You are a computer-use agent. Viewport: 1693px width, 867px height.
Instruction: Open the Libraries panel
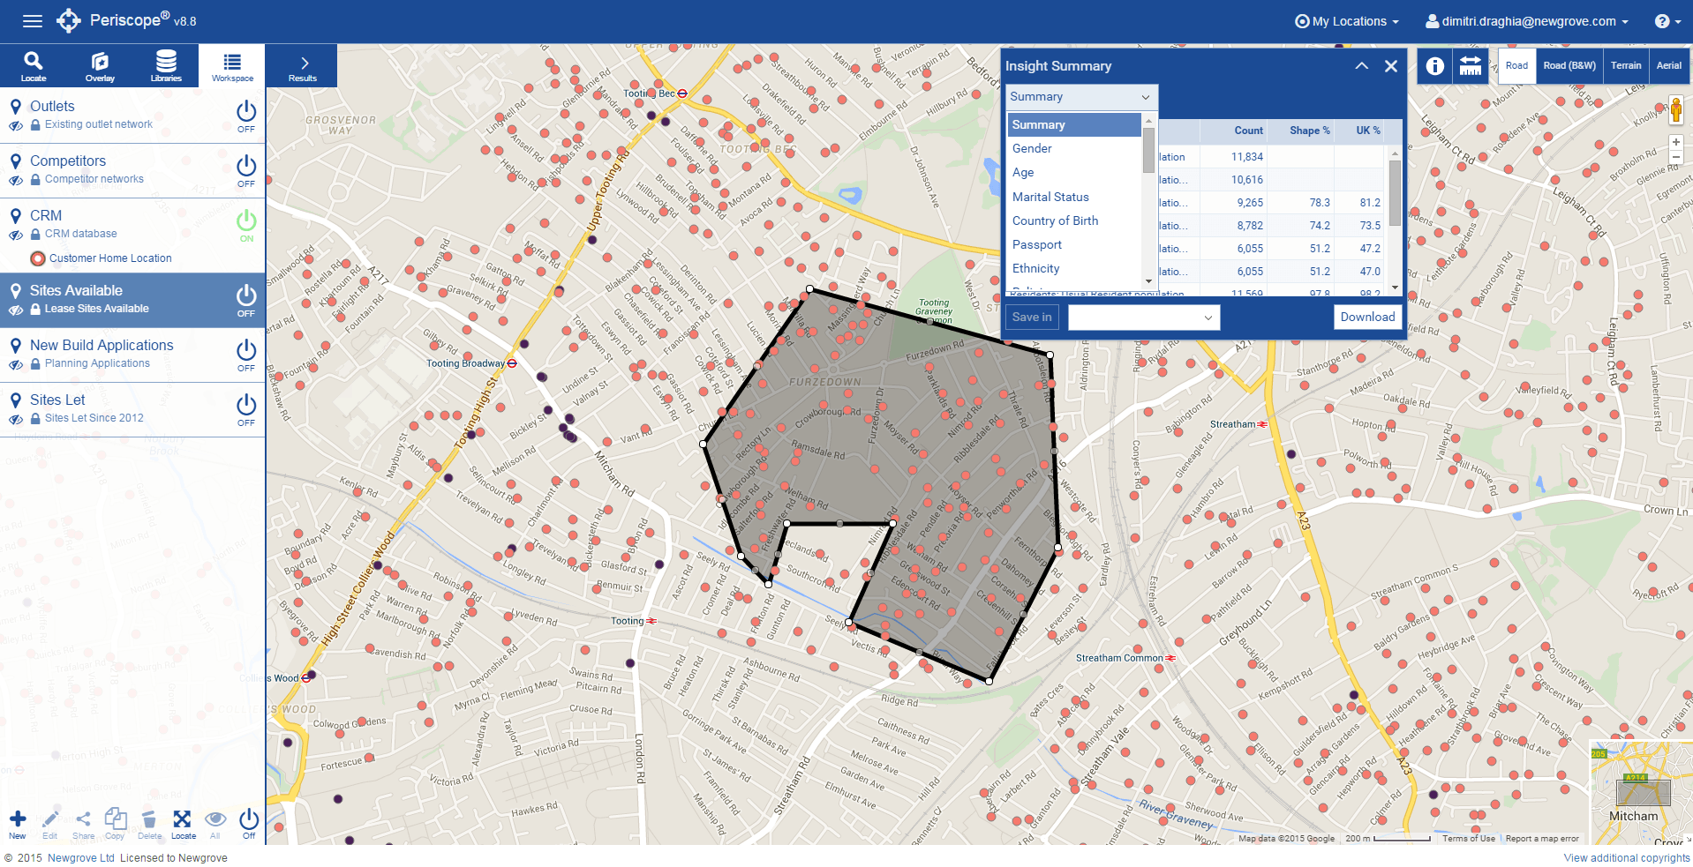click(166, 65)
